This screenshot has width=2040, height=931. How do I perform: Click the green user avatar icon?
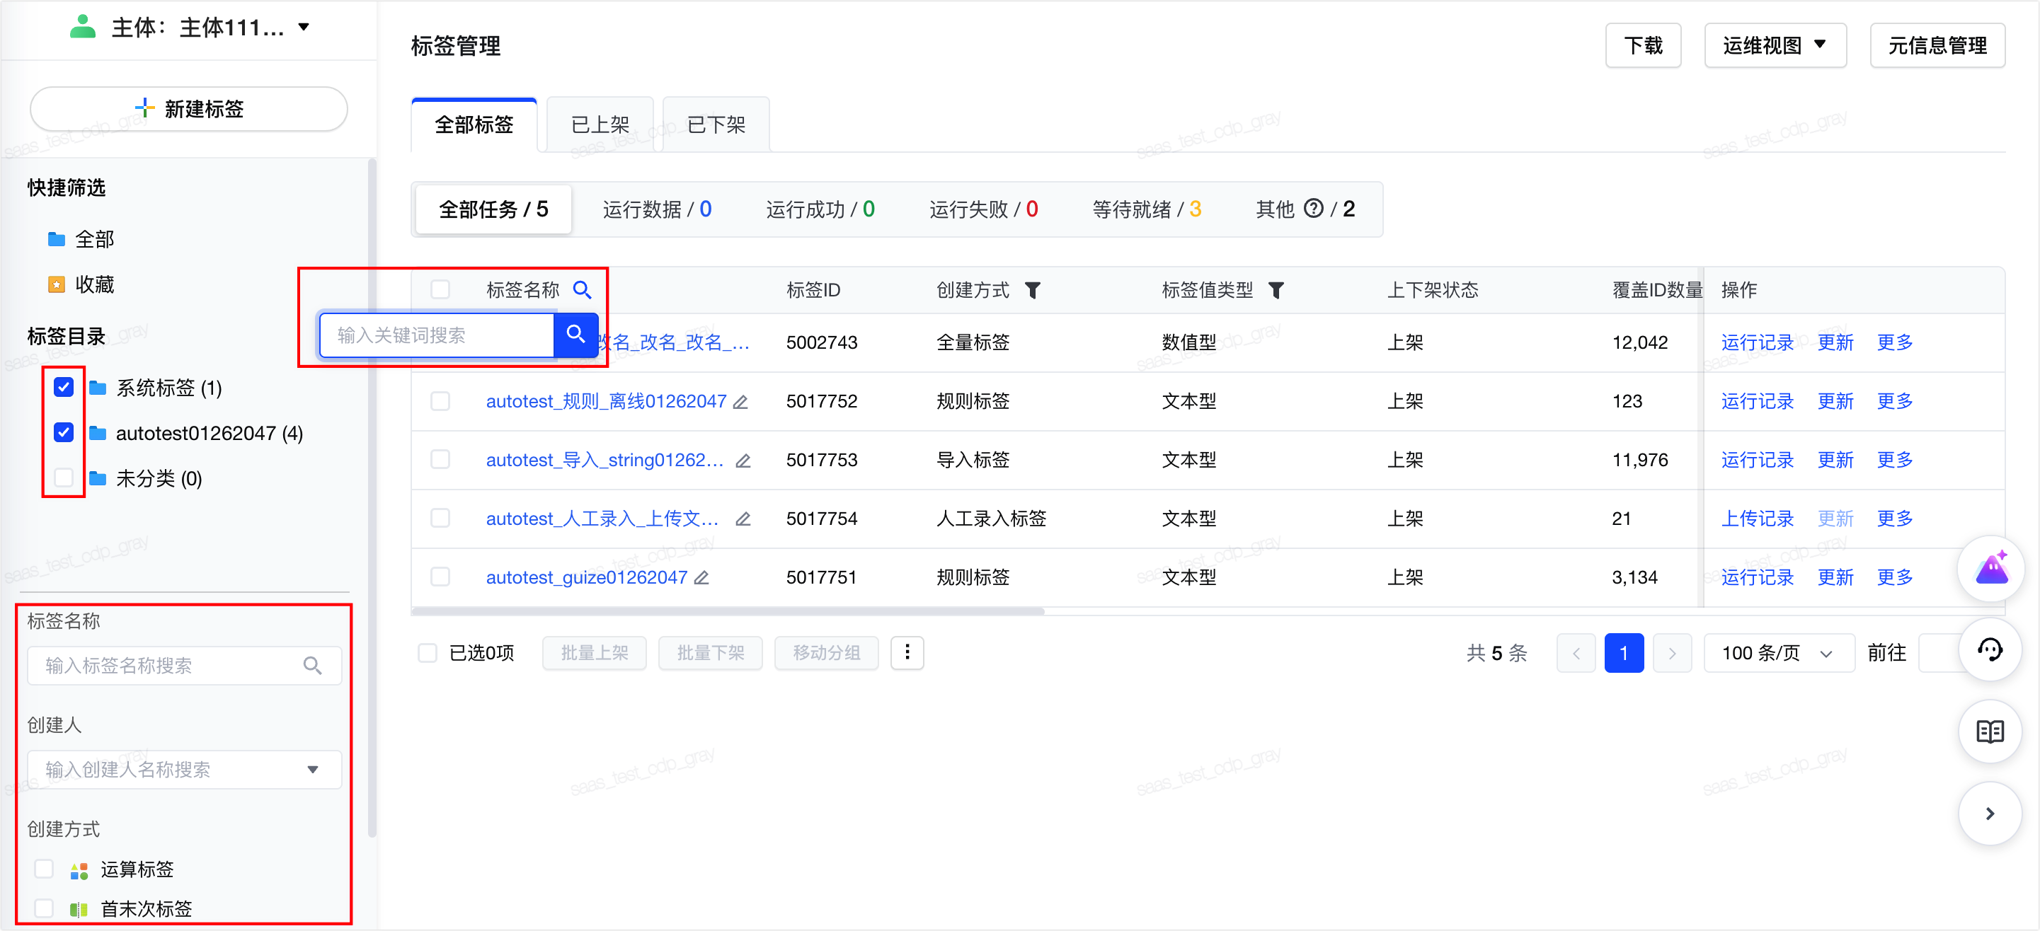(x=82, y=28)
